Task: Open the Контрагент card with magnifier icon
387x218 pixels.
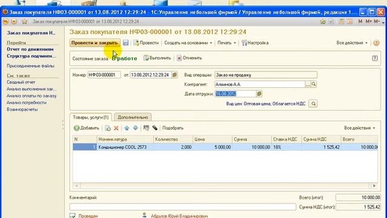Action: pyautogui.click(x=314, y=84)
